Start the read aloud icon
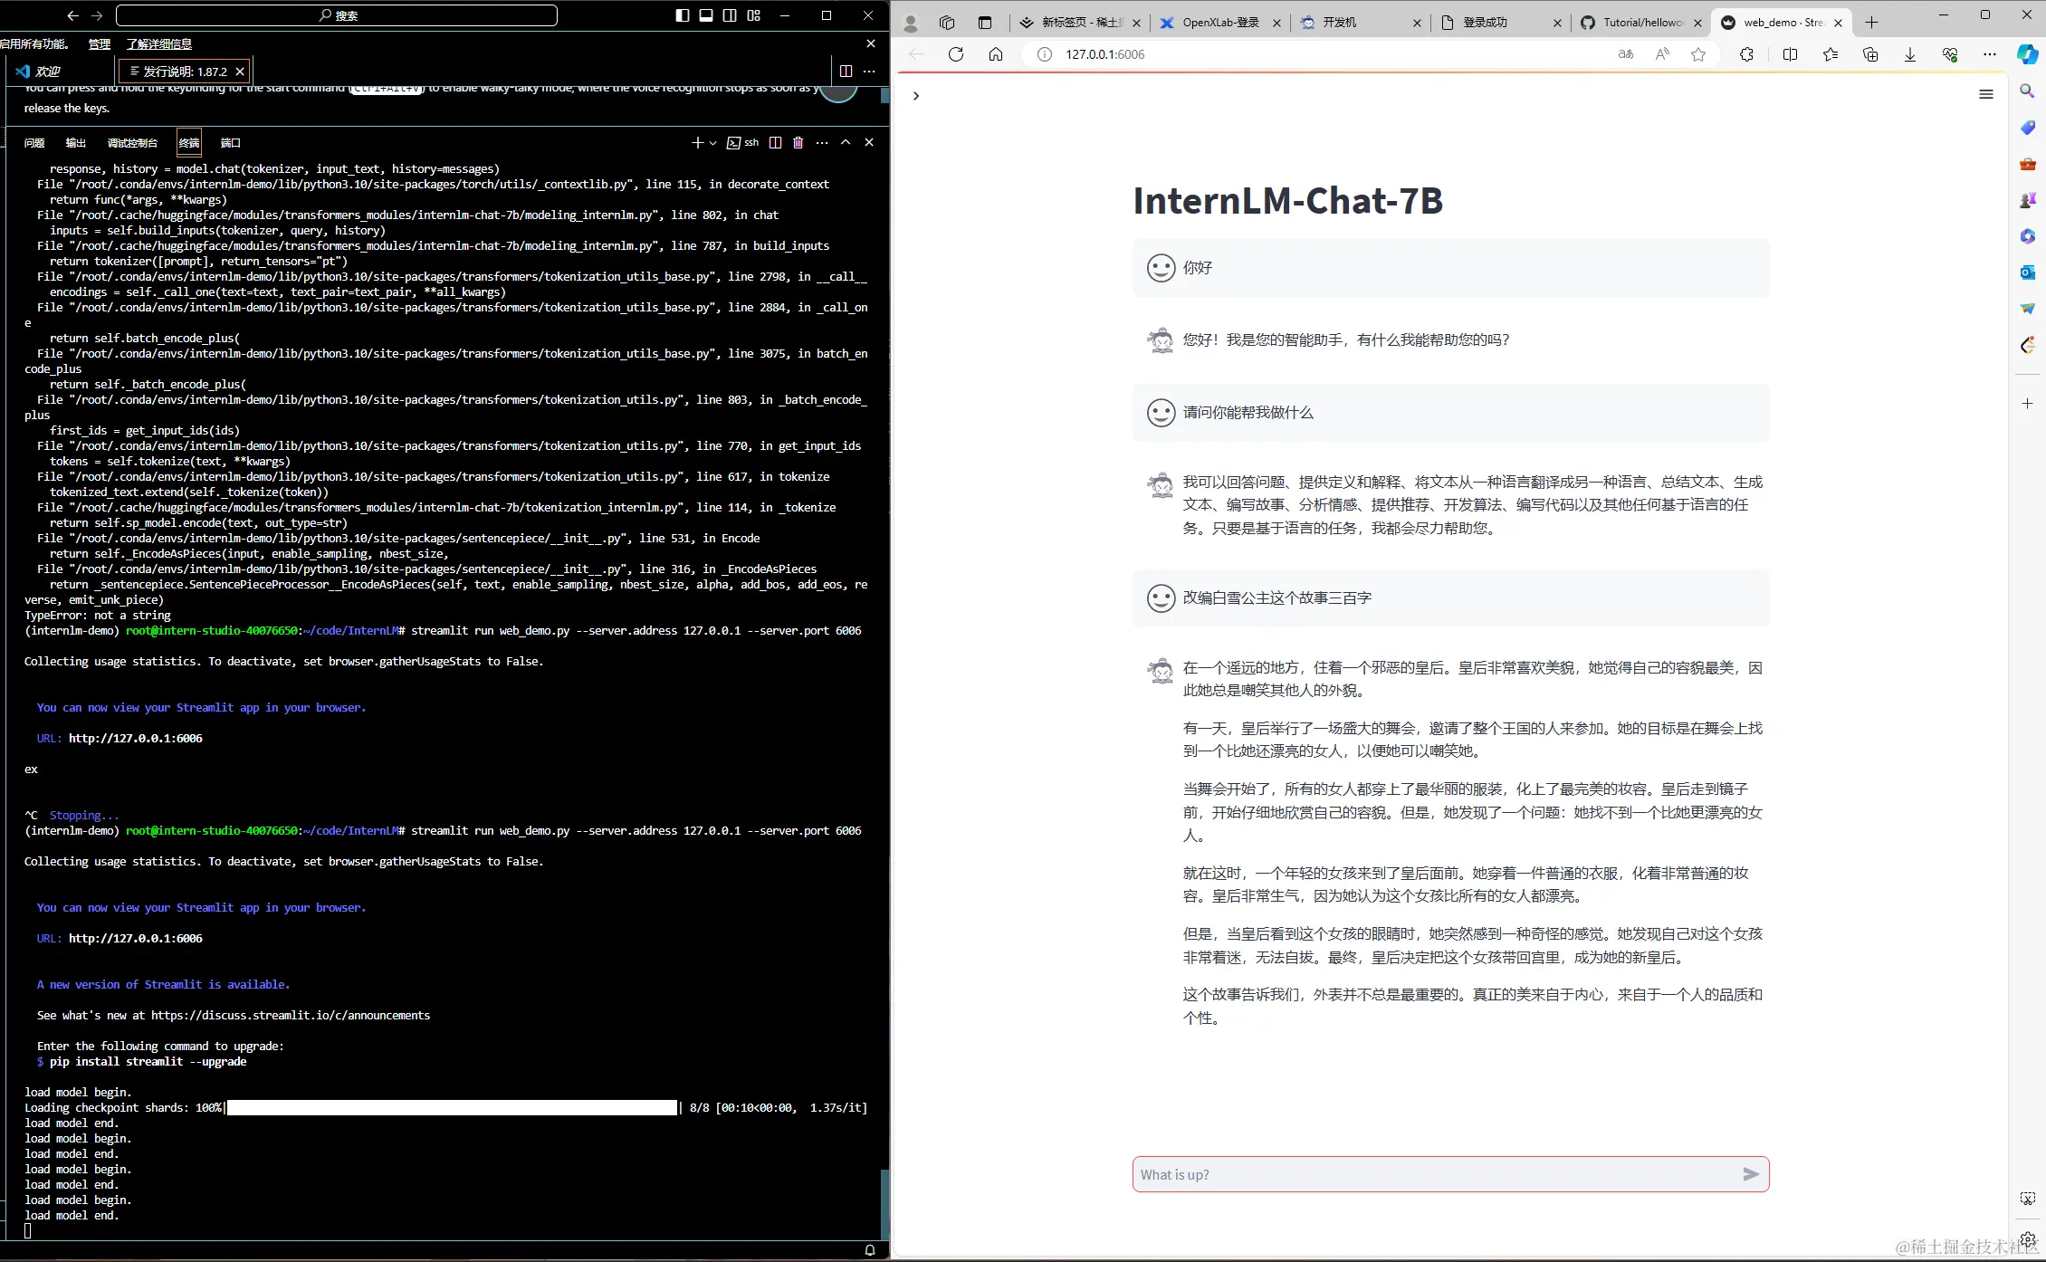2046x1262 pixels. point(1662,54)
